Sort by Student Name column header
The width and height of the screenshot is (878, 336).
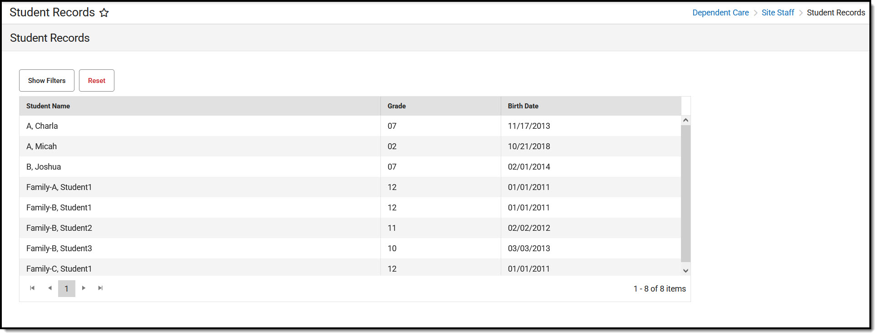[x=48, y=106]
